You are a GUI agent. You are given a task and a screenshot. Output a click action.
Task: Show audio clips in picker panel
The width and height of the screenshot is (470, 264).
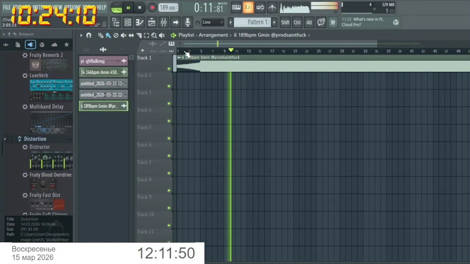click(x=103, y=49)
